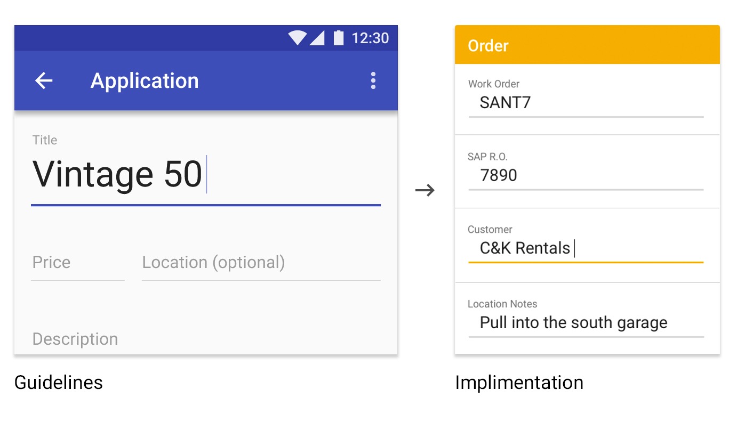Focus the Description field
Image resolution: width=737 pixels, height=422 pixels.
(206, 339)
